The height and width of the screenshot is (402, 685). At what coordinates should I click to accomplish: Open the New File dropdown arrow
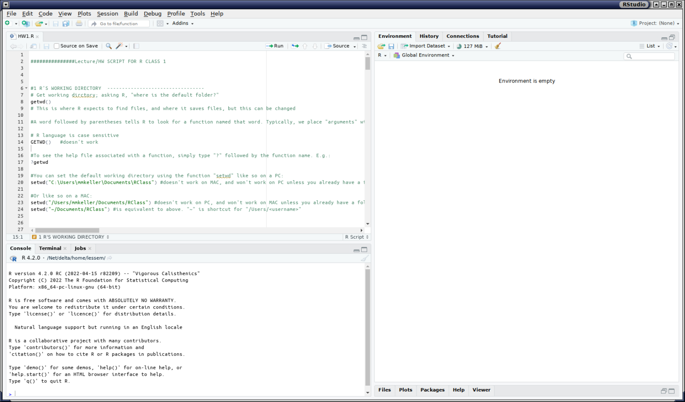(16, 24)
